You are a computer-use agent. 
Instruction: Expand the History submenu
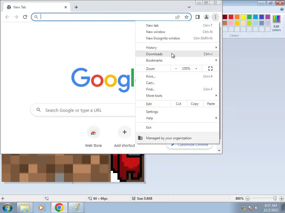tap(177, 48)
